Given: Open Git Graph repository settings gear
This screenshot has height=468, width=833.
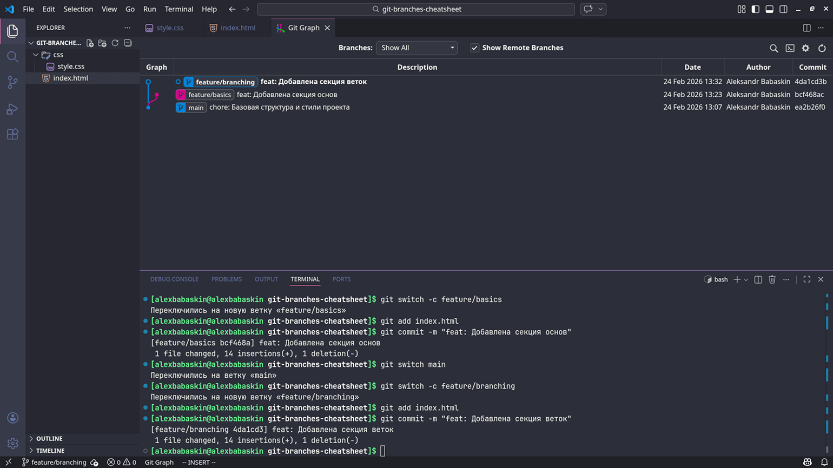Looking at the screenshot, I should pos(805,48).
